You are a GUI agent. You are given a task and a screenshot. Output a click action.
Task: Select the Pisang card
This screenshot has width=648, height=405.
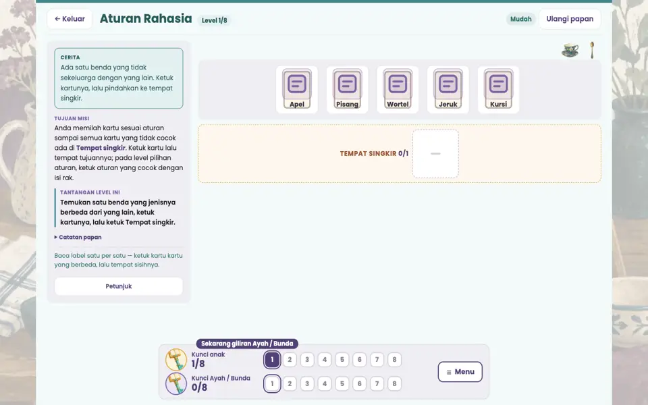tap(347, 89)
